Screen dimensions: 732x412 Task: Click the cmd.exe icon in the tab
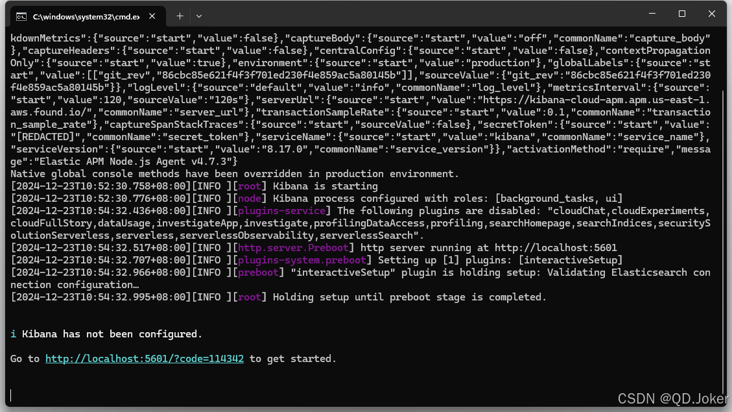[21, 17]
